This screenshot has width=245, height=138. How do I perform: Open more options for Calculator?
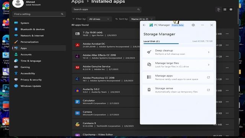227,102
